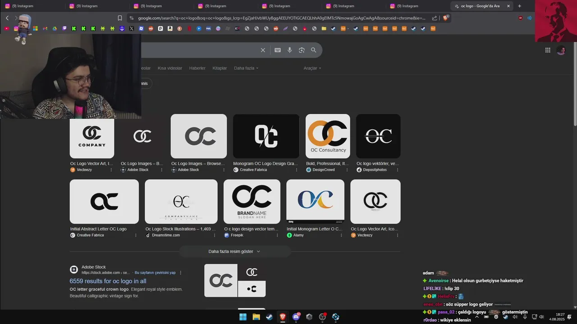Switch to the 'Kısa videolar' tab
The width and height of the screenshot is (577, 324).
pyautogui.click(x=170, y=68)
